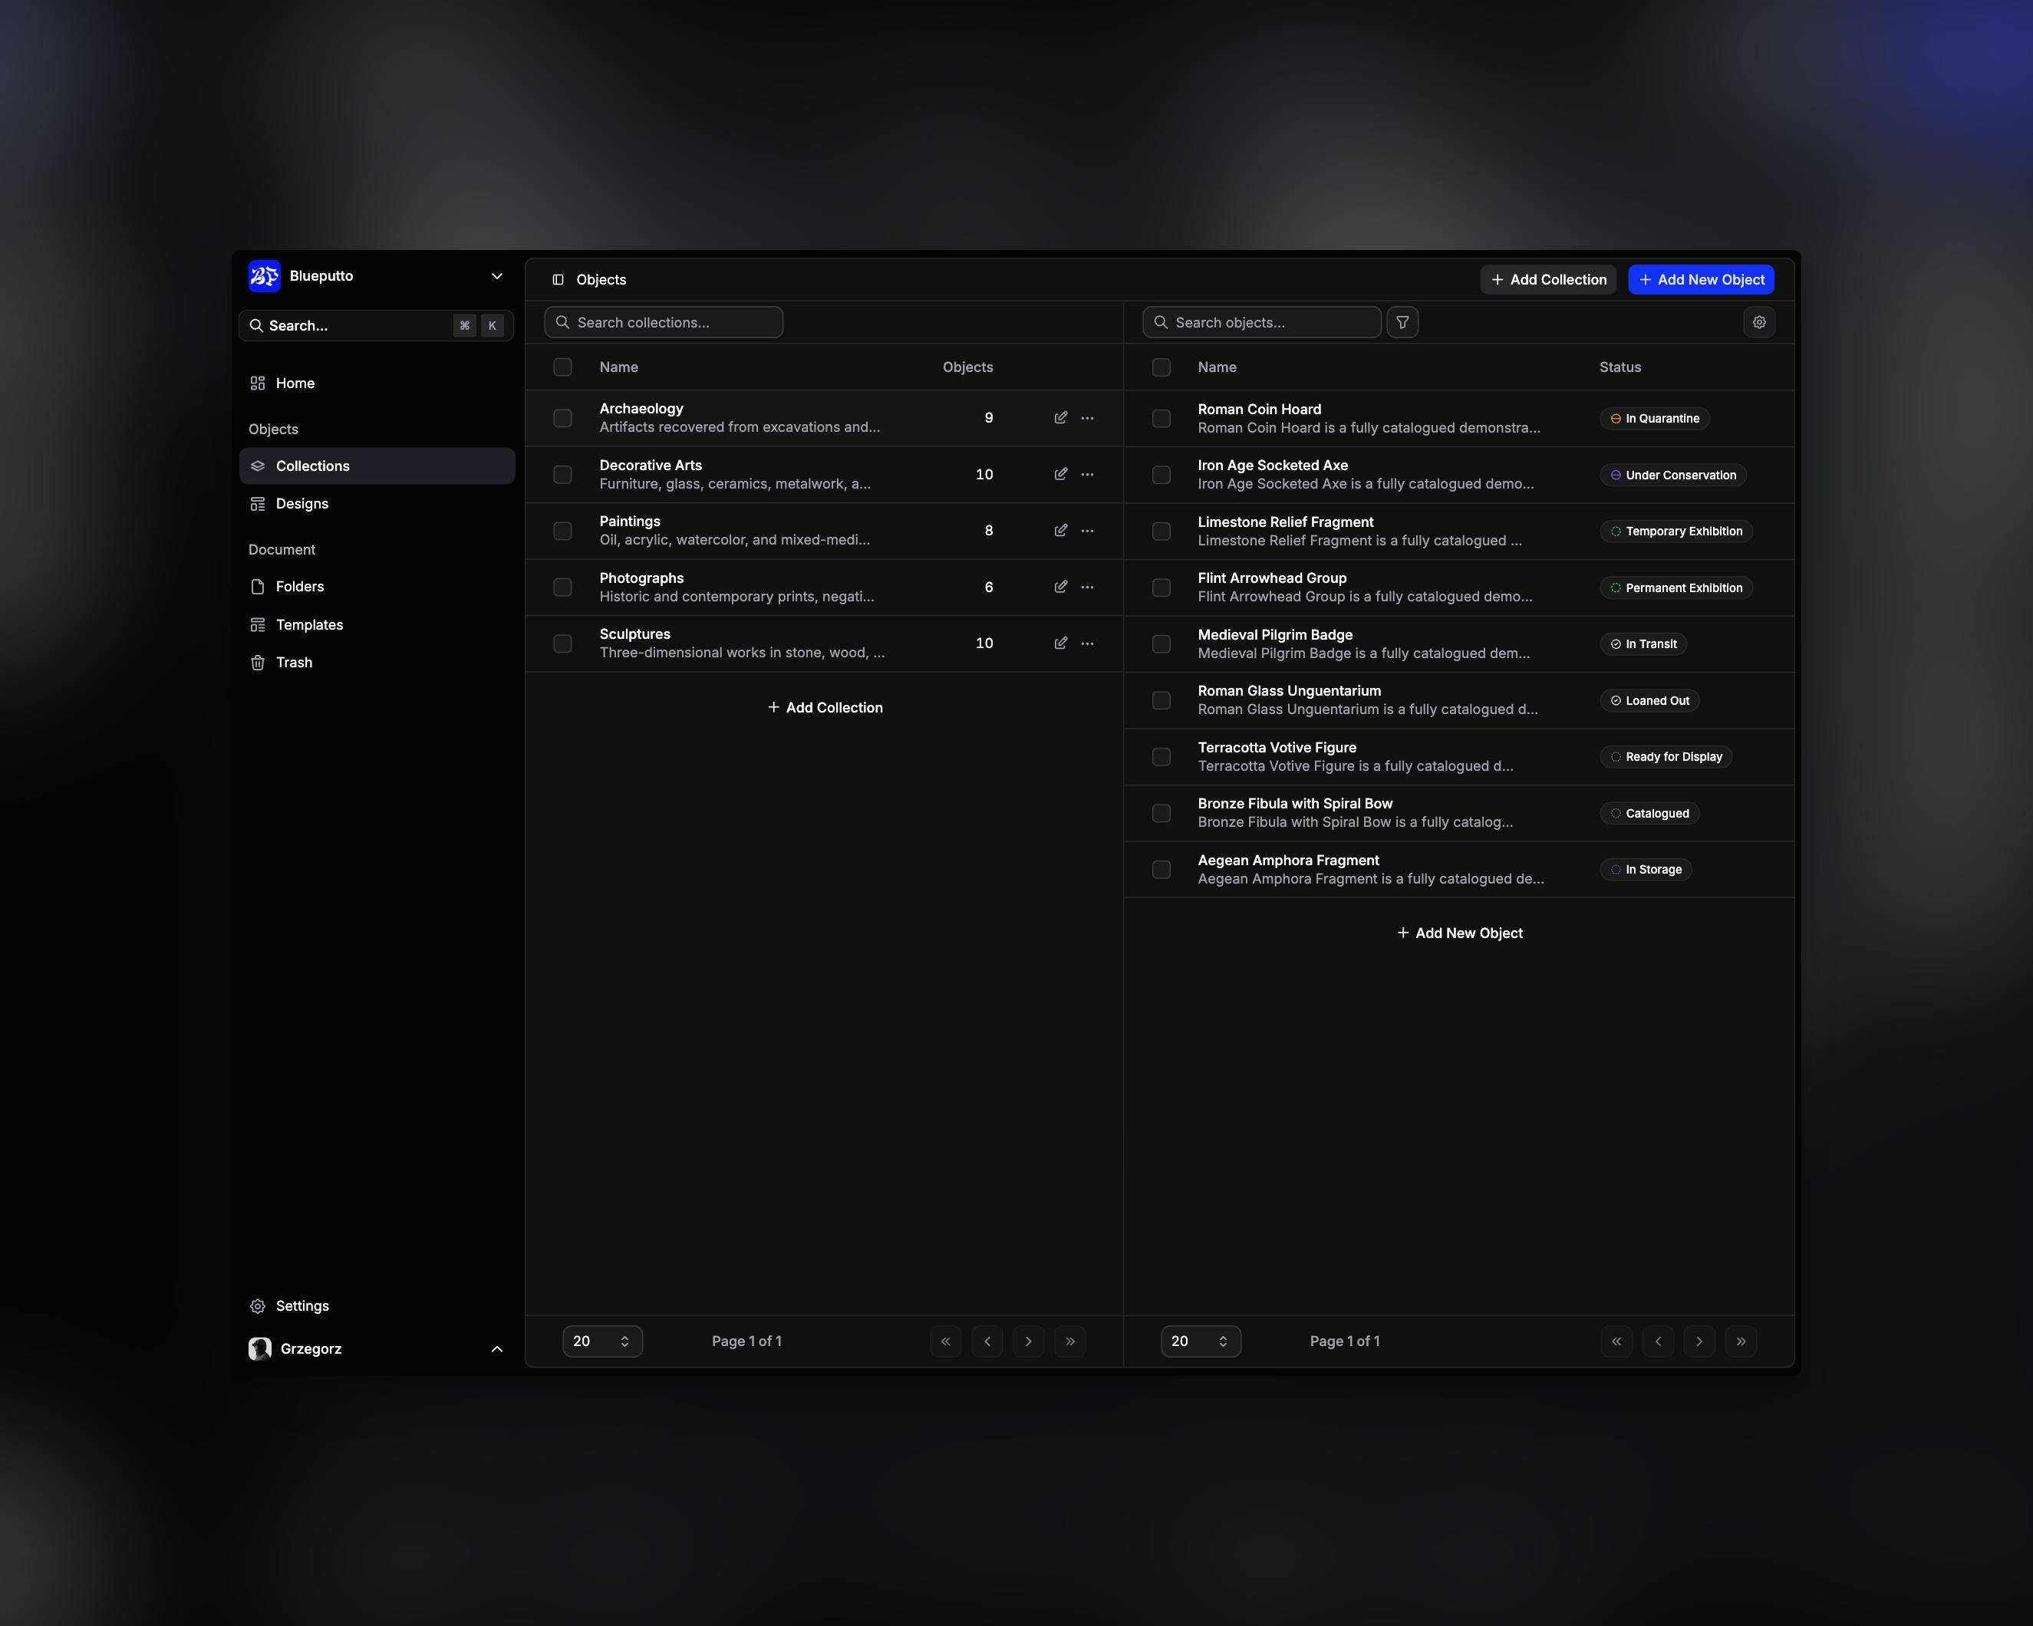This screenshot has width=2033, height=1626.
Task: Open more options for Sculptures collection
Action: pos(1087,643)
